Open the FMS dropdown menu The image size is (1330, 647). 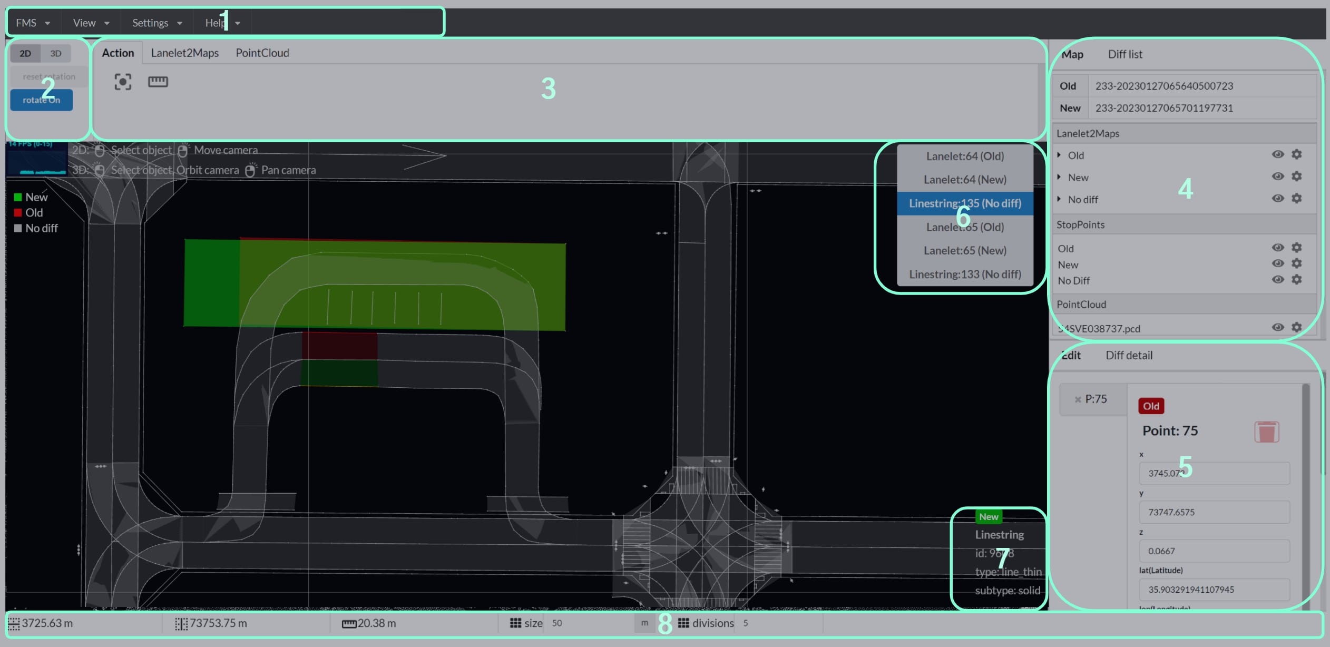click(x=33, y=23)
